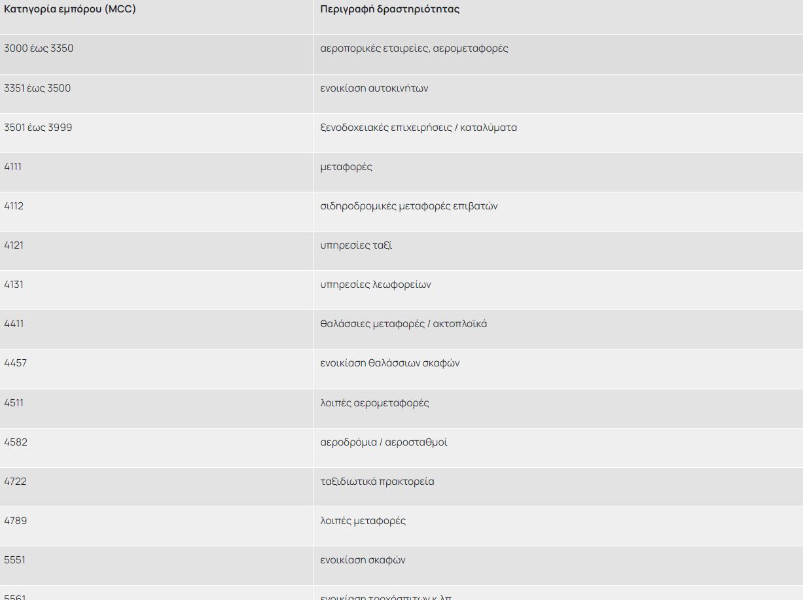Select the MCC code 4111 cell
The width and height of the screenshot is (803, 600).
coord(13,167)
